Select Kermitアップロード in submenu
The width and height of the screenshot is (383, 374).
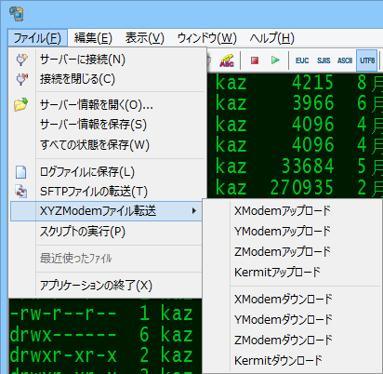point(291,273)
